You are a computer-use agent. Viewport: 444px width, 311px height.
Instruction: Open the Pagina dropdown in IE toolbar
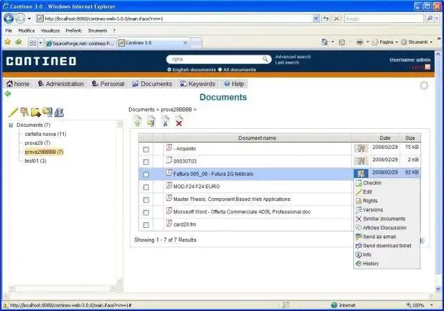tap(397, 42)
